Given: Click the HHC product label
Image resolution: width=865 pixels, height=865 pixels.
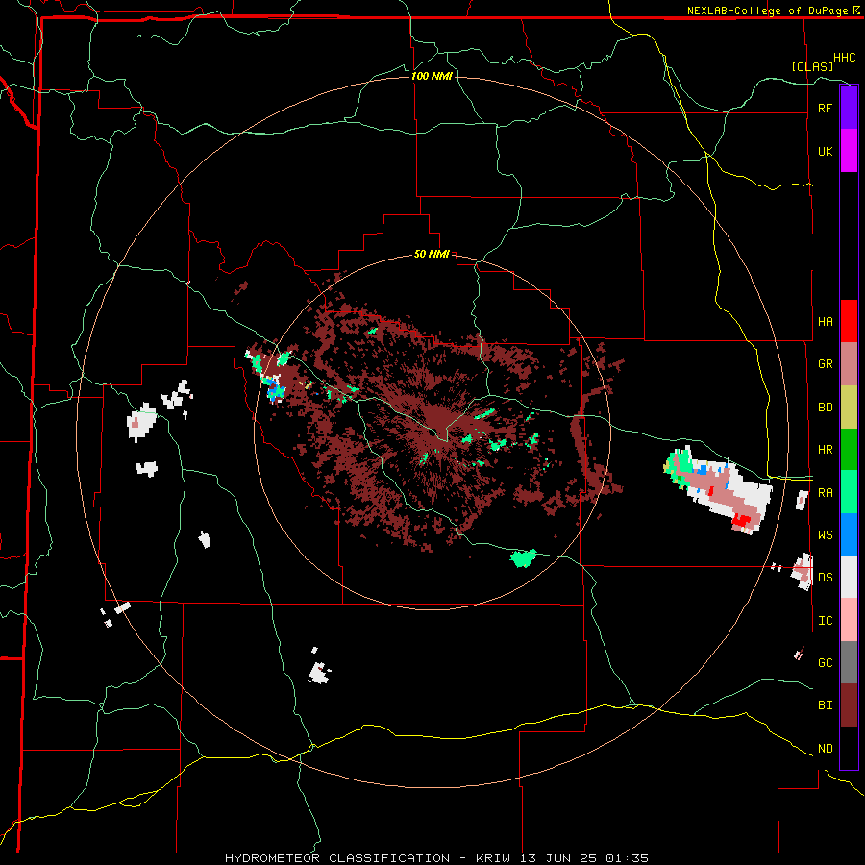Looking at the screenshot, I should point(844,58).
